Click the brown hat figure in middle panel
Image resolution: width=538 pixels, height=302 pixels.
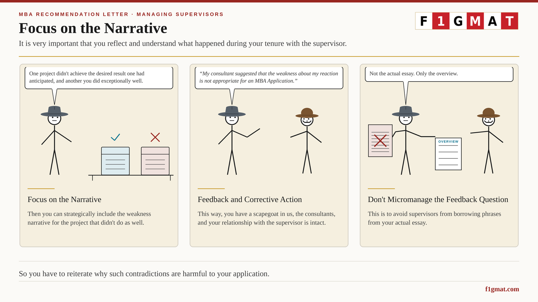(306, 141)
